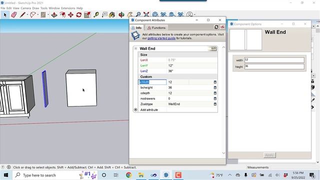
Task: Open the Help menu
Action: [79, 8]
